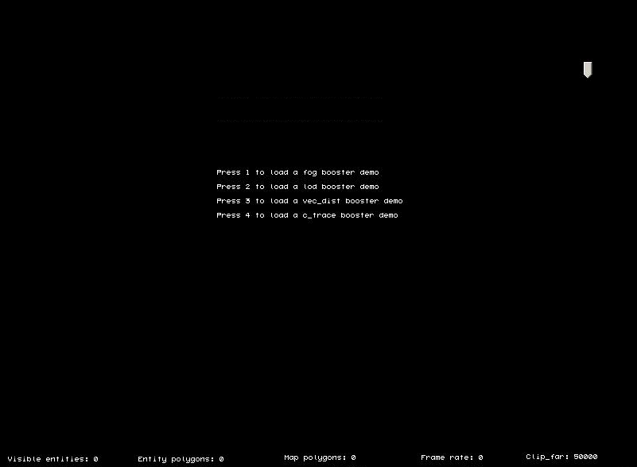Viewport: 637px width, 467px height.
Task: Click the lower faint dimmed text line
Action: 299,121
